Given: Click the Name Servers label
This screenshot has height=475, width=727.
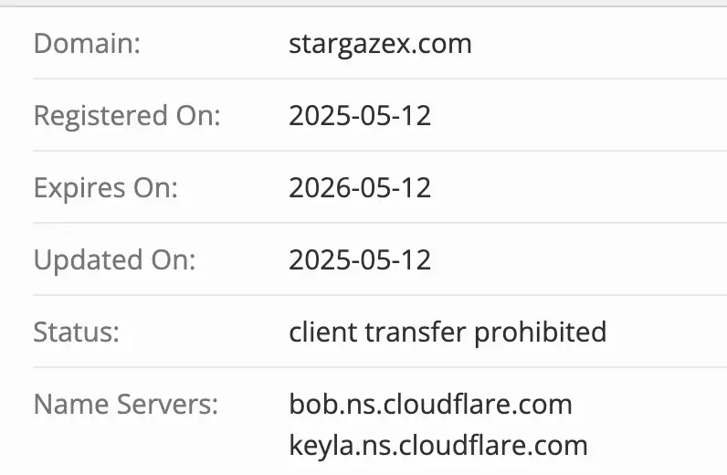Looking at the screenshot, I should [126, 404].
